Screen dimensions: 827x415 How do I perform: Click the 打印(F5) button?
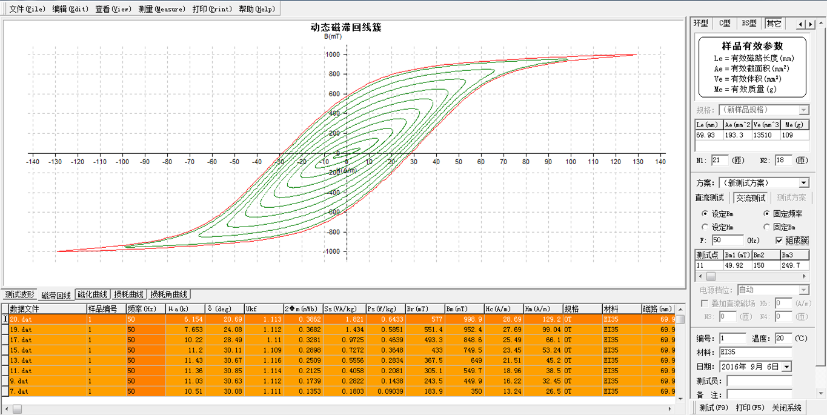pos(751,408)
